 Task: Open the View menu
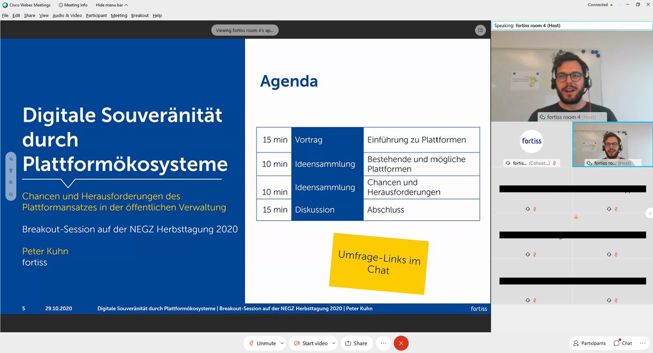click(44, 16)
